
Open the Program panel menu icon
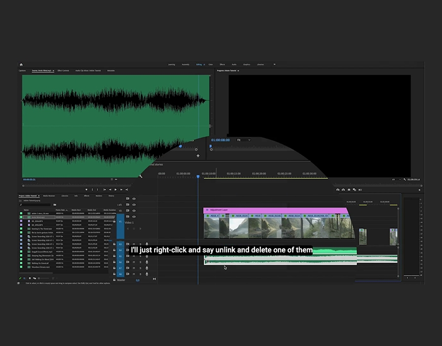point(238,71)
